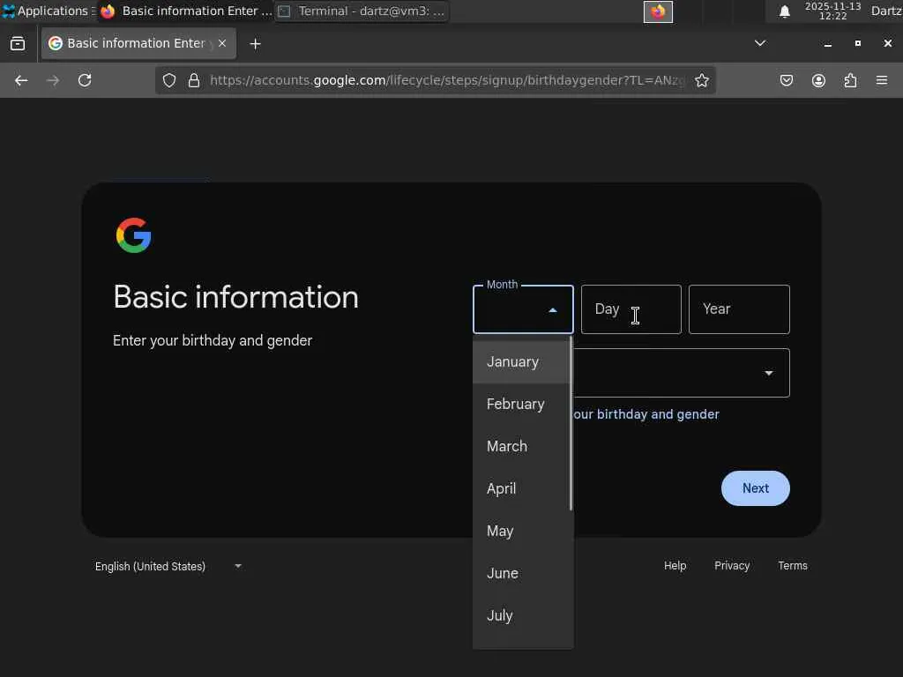
Task: Switch to Basic information taskbar window
Action: (x=185, y=11)
